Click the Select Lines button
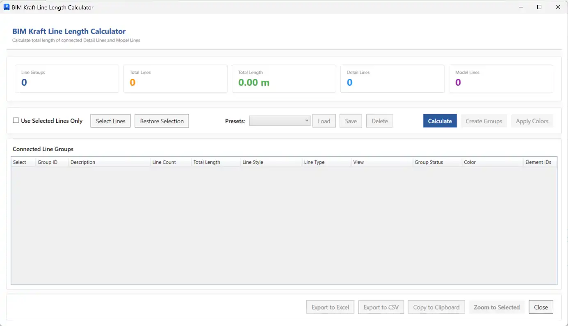The image size is (568, 326). [110, 121]
